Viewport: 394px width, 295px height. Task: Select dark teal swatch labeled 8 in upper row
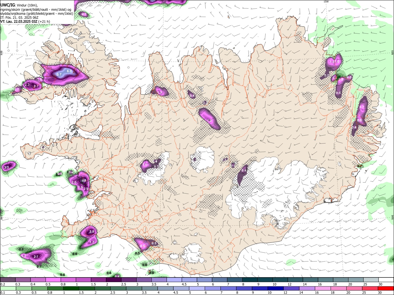point(250,280)
